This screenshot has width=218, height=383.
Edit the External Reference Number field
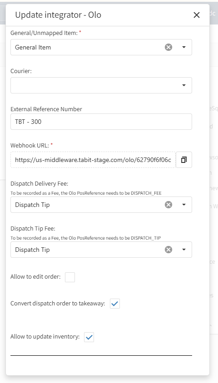[x=101, y=122]
